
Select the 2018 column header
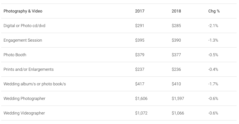[x=176, y=11]
